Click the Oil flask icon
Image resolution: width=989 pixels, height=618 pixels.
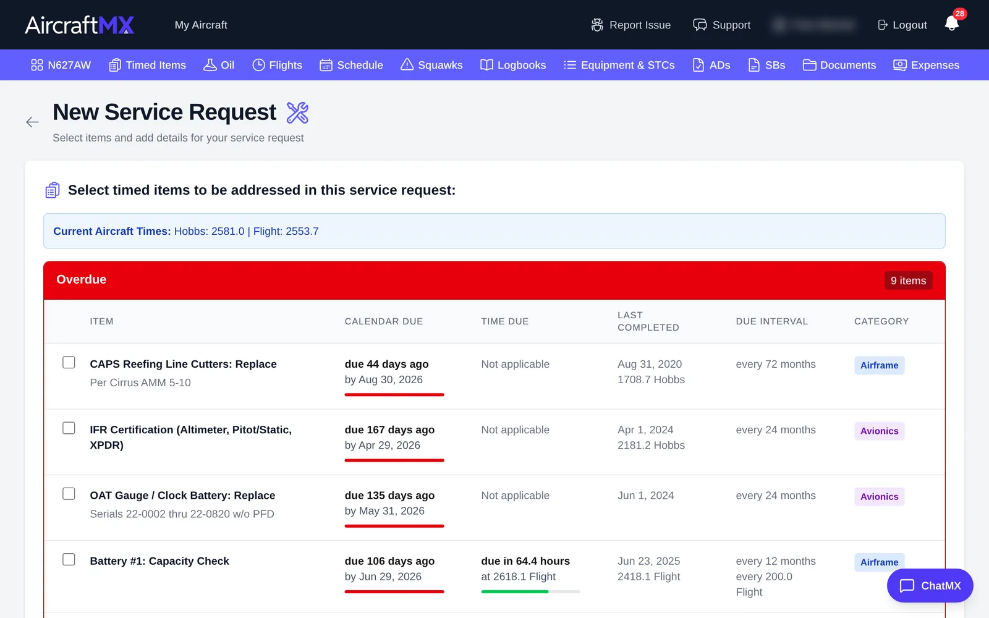210,65
